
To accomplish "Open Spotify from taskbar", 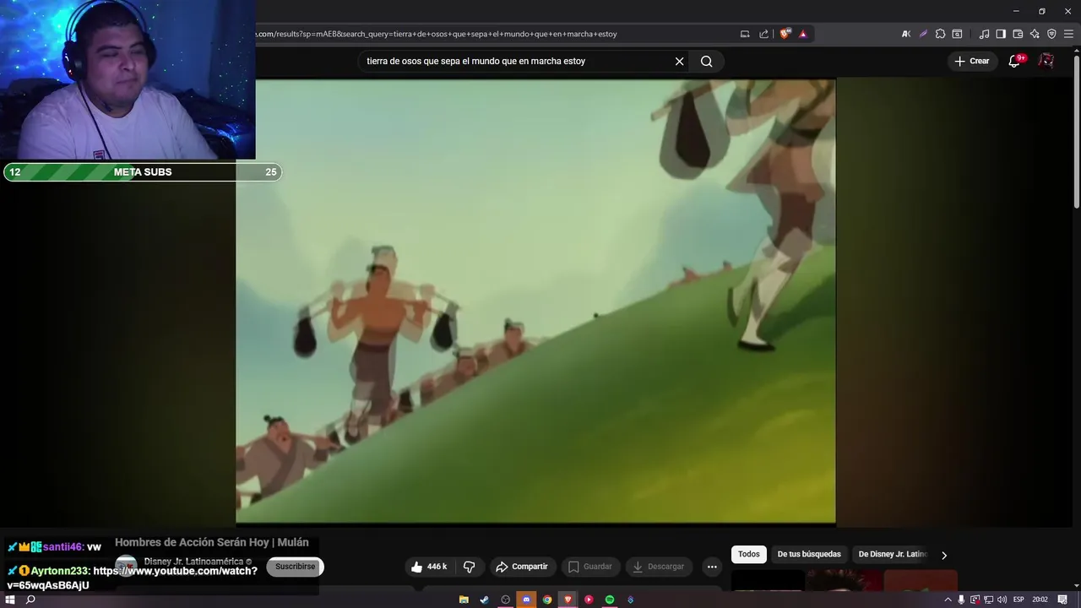I will [610, 600].
